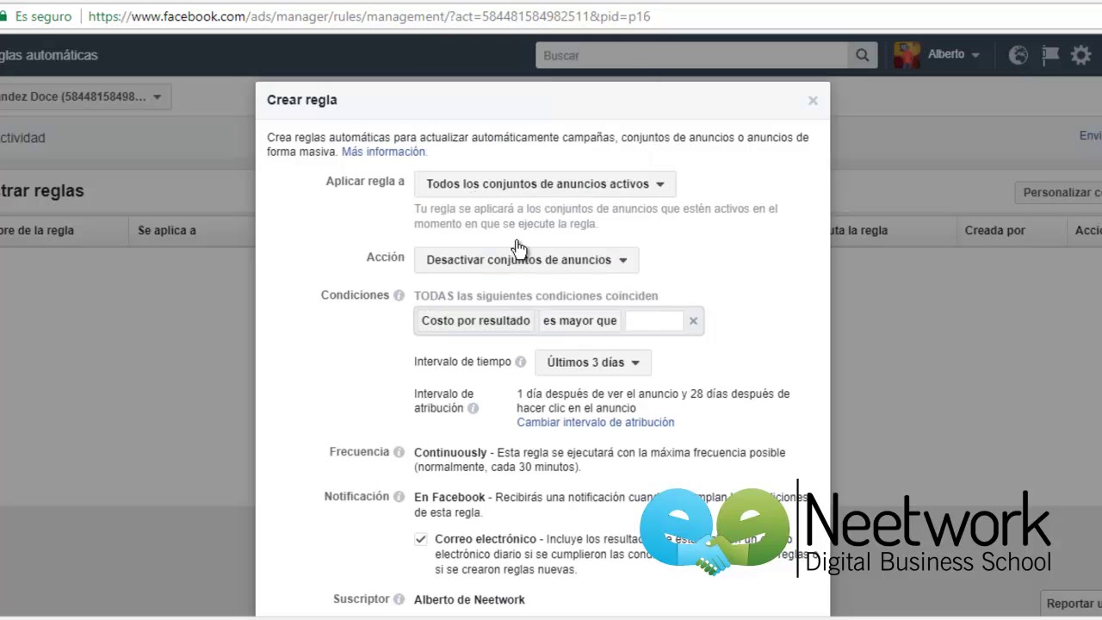This screenshot has width=1102, height=620.
Task: Open the flag pages icon
Action: pos(1049,55)
